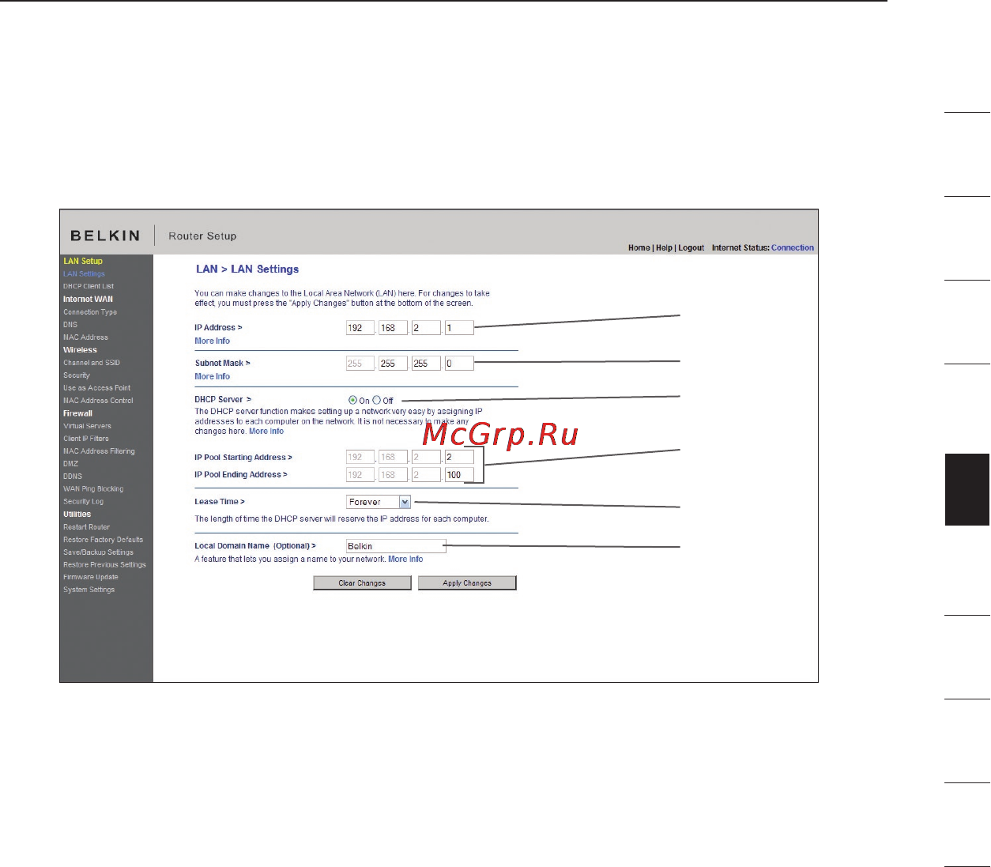Click IP Pool Ending Address field 100
The image size is (991, 867).
pos(459,474)
